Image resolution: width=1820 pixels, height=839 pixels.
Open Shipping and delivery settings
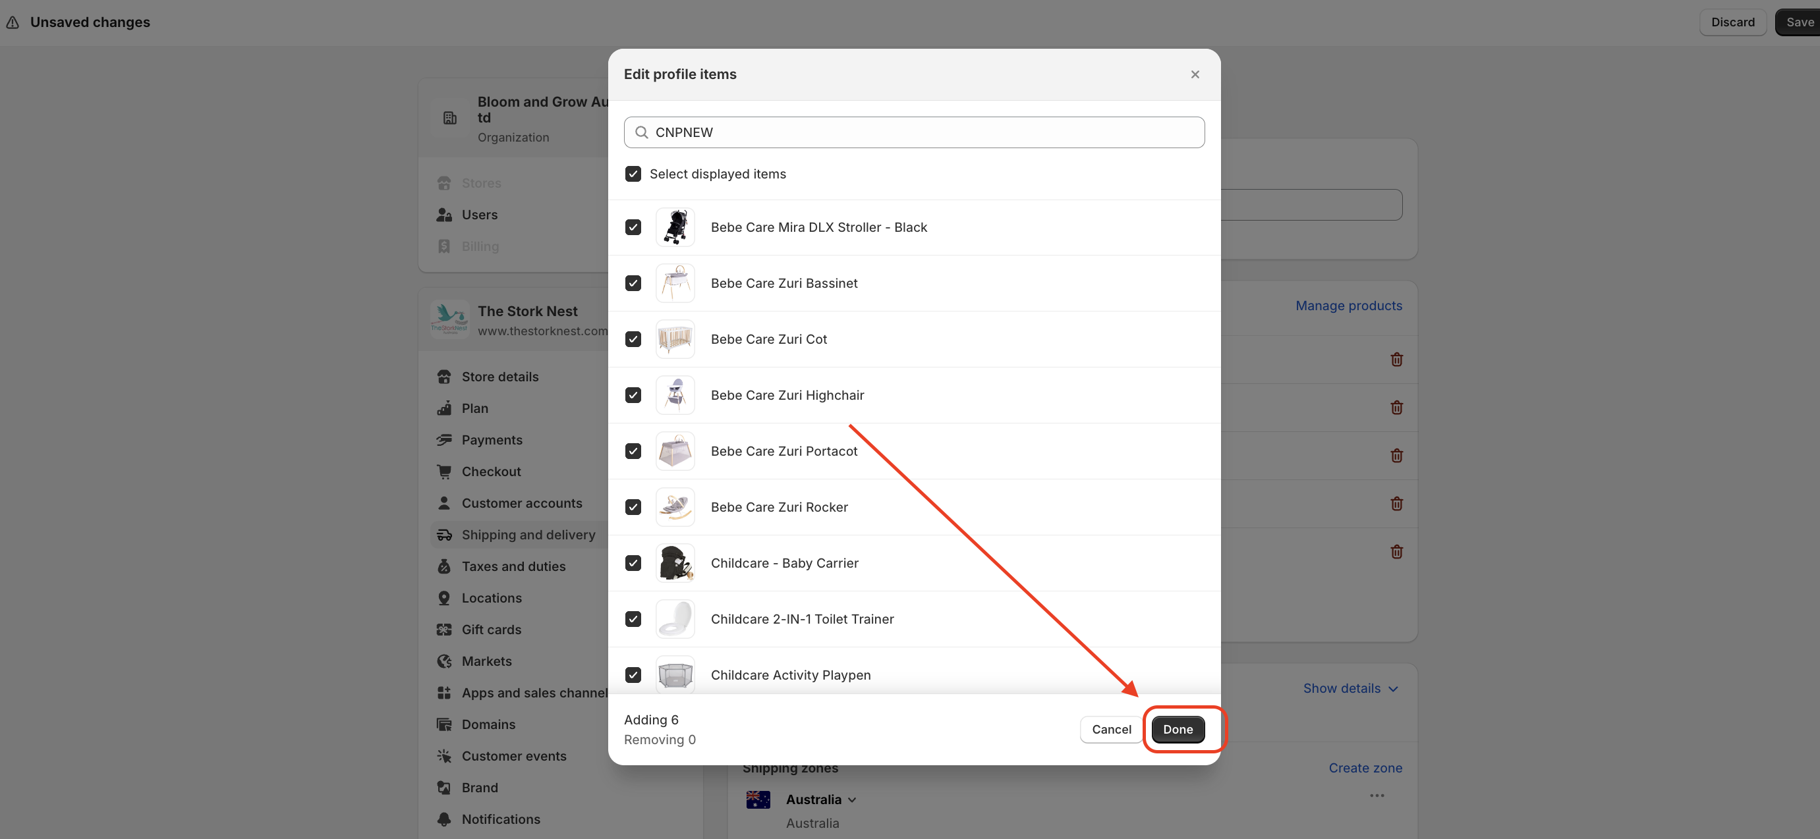pyautogui.click(x=519, y=535)
